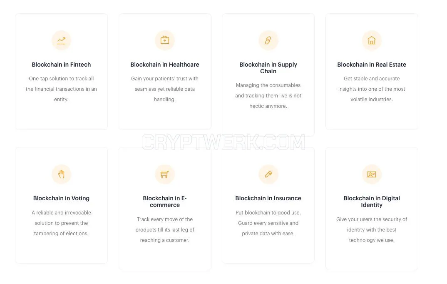The width and height of the screenshot is (447, 284).
Task: Click the E-commerce shopping cart icon
Action: click(165, 174)
